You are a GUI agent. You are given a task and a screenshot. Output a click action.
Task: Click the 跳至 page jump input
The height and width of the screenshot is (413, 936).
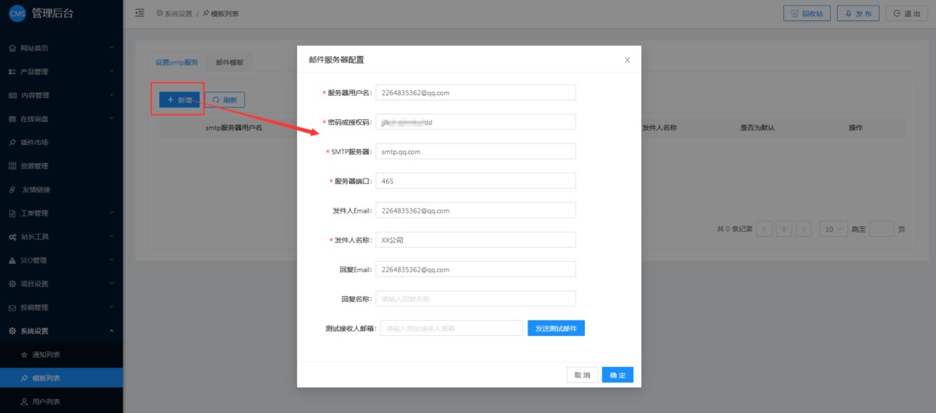881,229
